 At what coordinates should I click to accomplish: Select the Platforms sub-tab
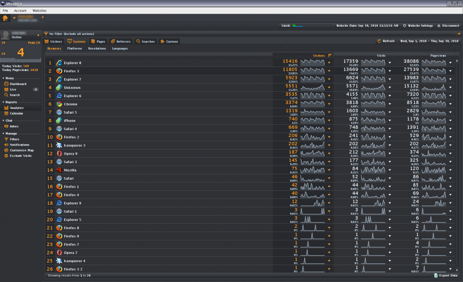[x=75, y=49]
